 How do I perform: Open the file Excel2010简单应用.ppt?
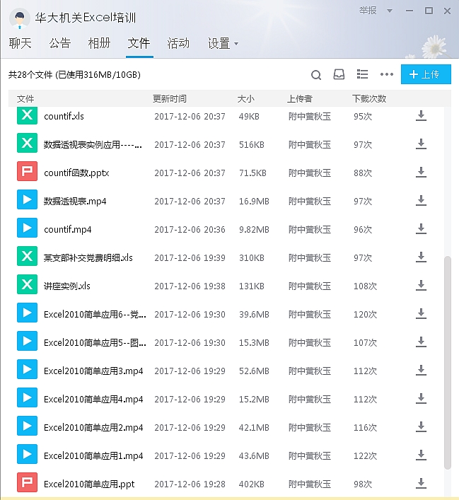point(89,484)
